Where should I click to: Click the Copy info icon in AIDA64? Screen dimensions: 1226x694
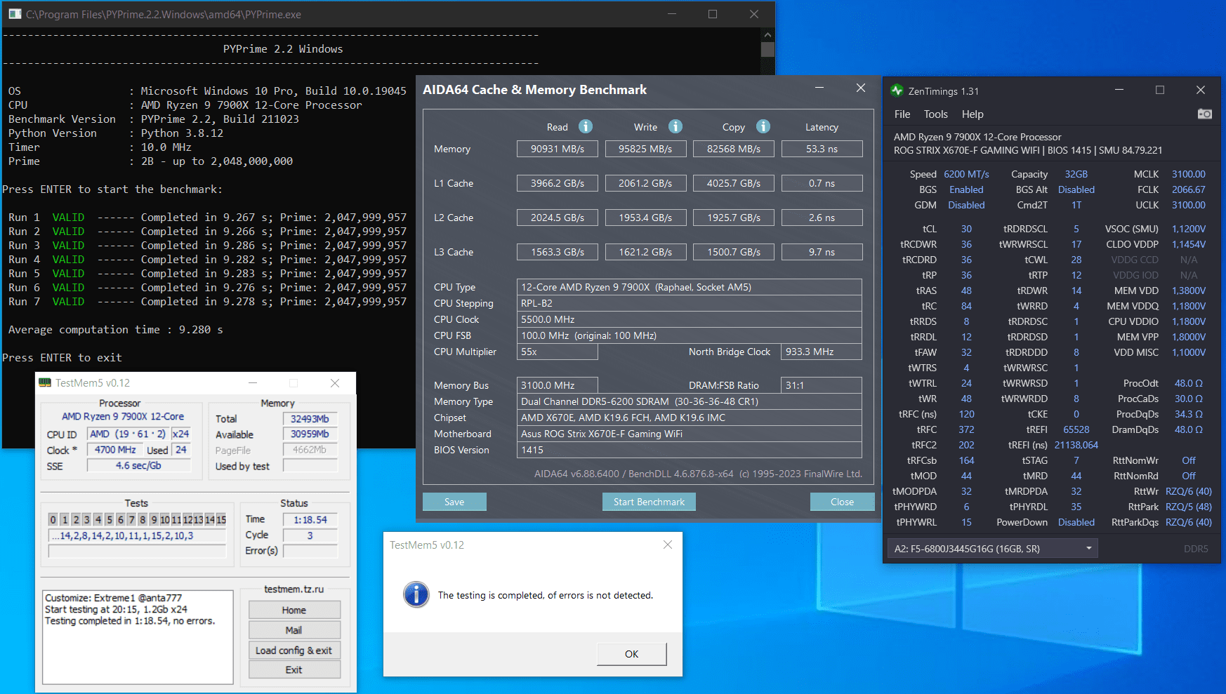point(763,126)
